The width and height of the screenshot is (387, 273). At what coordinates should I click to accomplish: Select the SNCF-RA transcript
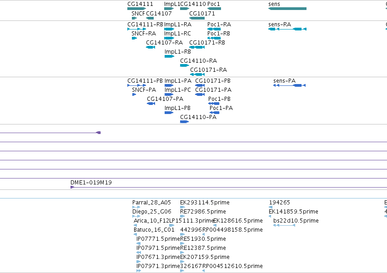134,38
